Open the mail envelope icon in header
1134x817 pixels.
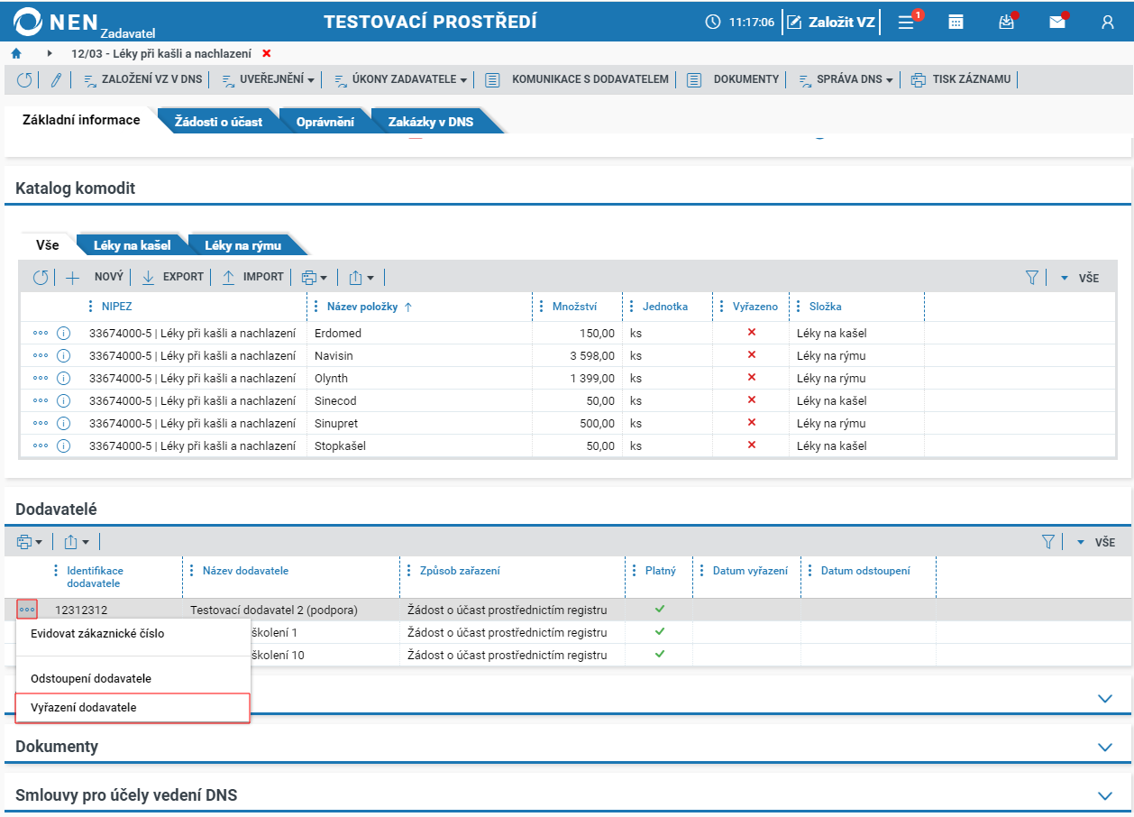1057,22
